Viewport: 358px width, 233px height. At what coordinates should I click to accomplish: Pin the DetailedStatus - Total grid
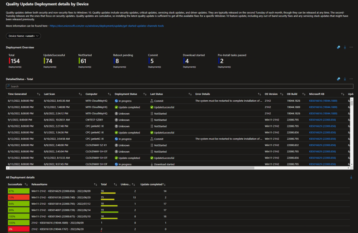[338, 79]
